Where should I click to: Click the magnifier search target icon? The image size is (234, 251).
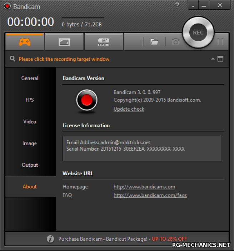[x=13, y=59]
